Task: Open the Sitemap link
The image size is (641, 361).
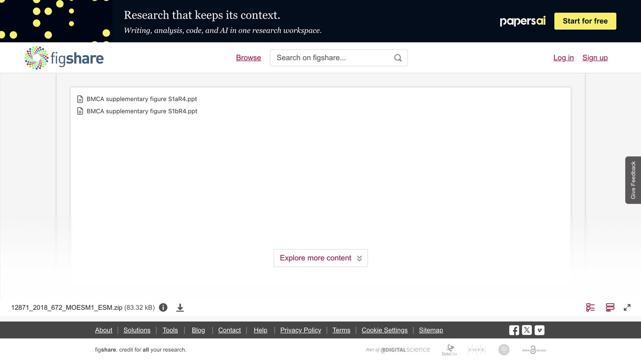Action: point(431,330)
